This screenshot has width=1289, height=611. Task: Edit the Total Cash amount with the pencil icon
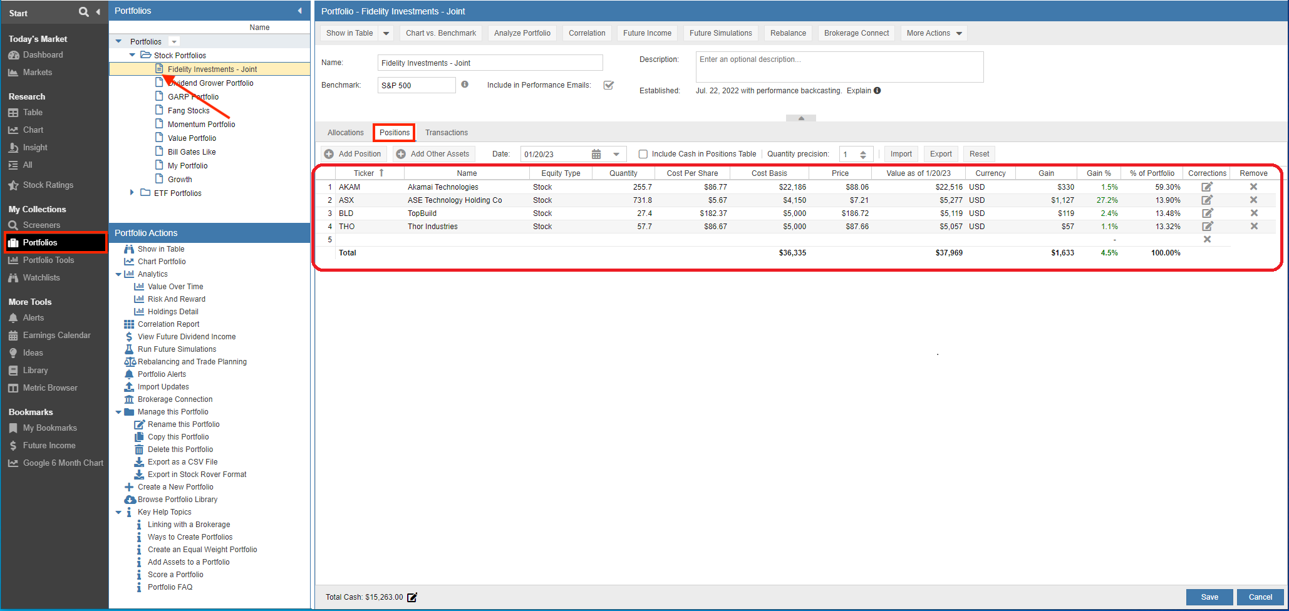tap(412, 597)
